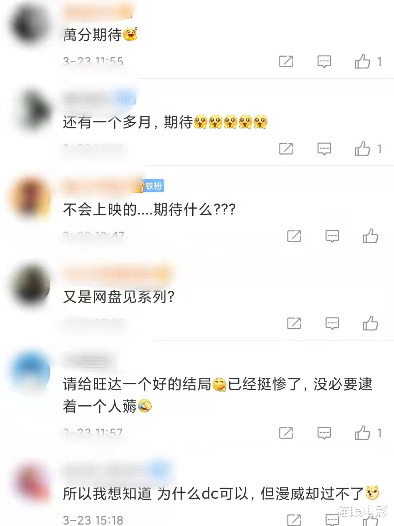Reply to the 不会上映的 comment
The image size is (394, 526).
[x=332, y=236]
